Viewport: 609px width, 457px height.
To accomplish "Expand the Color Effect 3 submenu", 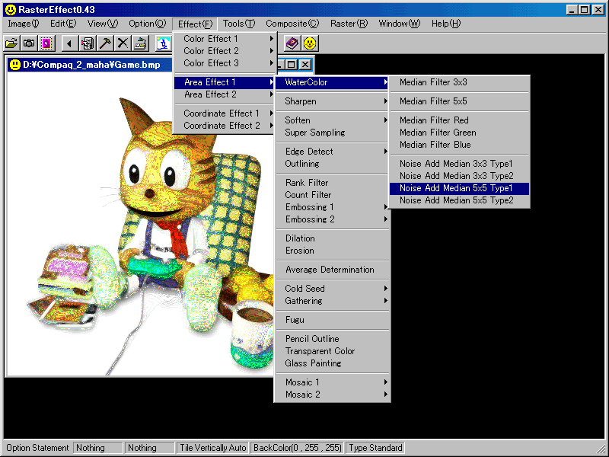I will pyautogui.click(x=224, y=63).
